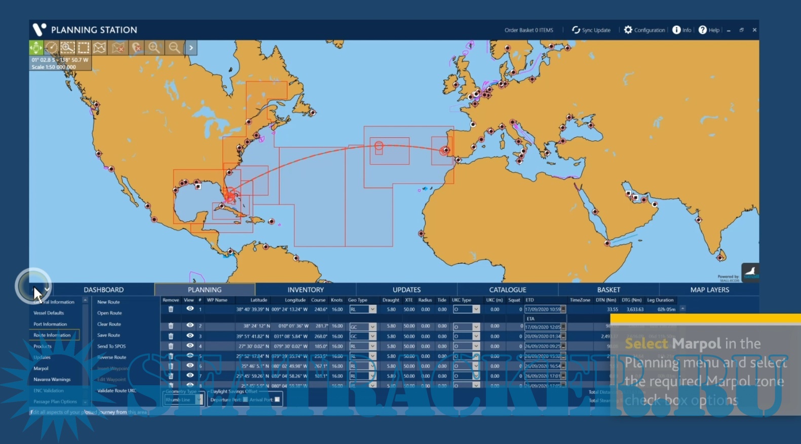Open UKC Type dropdown for waypoint 2

476,327
